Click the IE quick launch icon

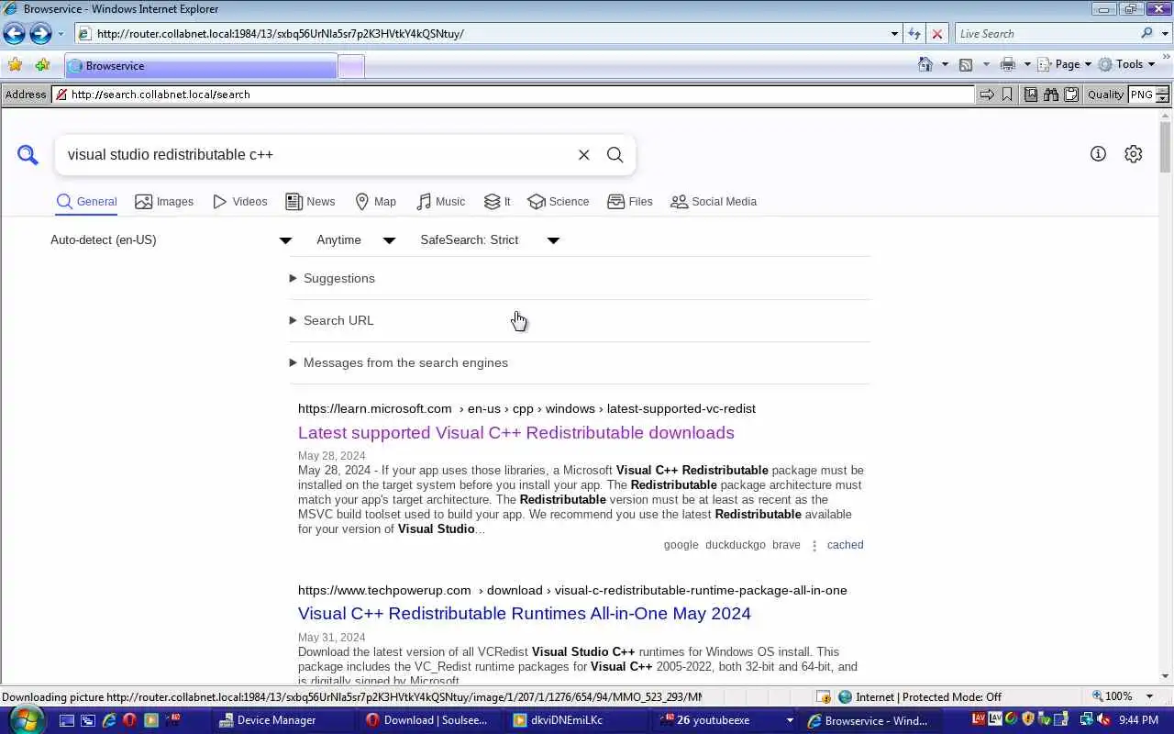point(108,720)
